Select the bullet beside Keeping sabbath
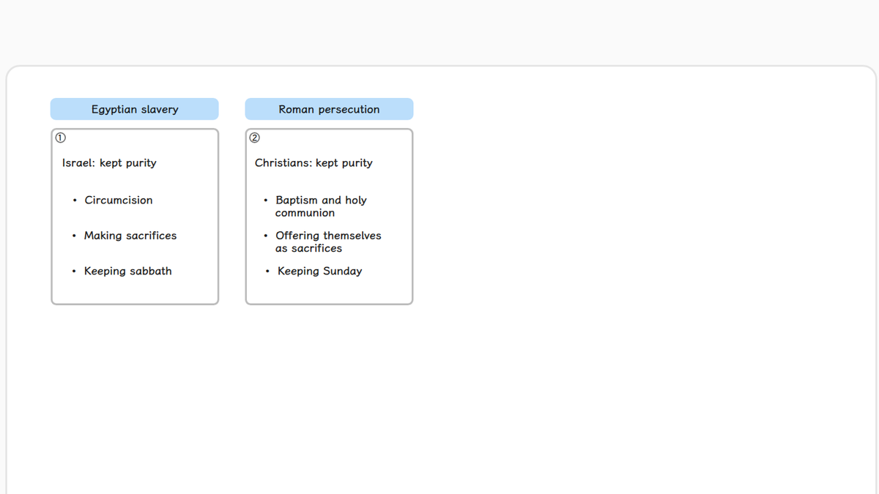This screenshot has height=494, width=879. (x=75, y=272)
